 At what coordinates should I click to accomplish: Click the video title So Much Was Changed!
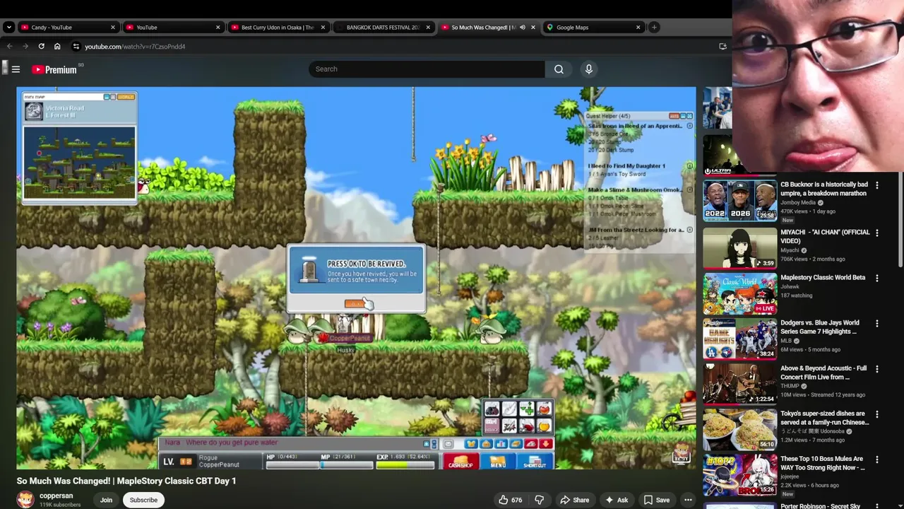tap(126, 481)
